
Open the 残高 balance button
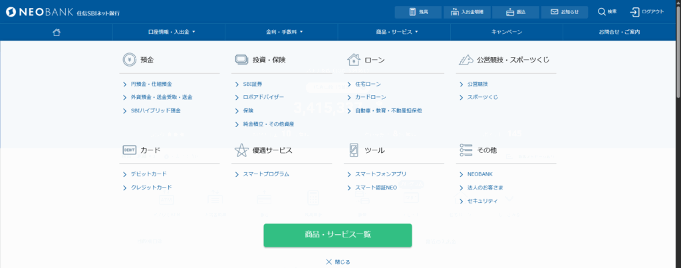[418, 12]
